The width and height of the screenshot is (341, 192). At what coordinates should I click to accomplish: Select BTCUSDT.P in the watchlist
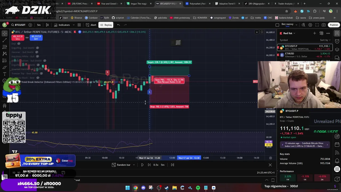[305, 47]
